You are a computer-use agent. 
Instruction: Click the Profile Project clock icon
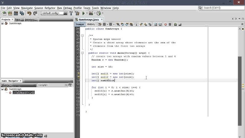coord(99,13)
